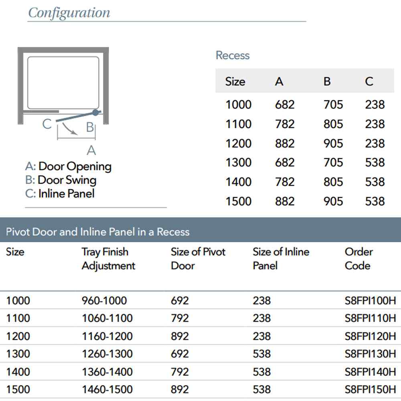
Task: Select size 1400 in the Recess table
Action: click(x=238, y=182)
